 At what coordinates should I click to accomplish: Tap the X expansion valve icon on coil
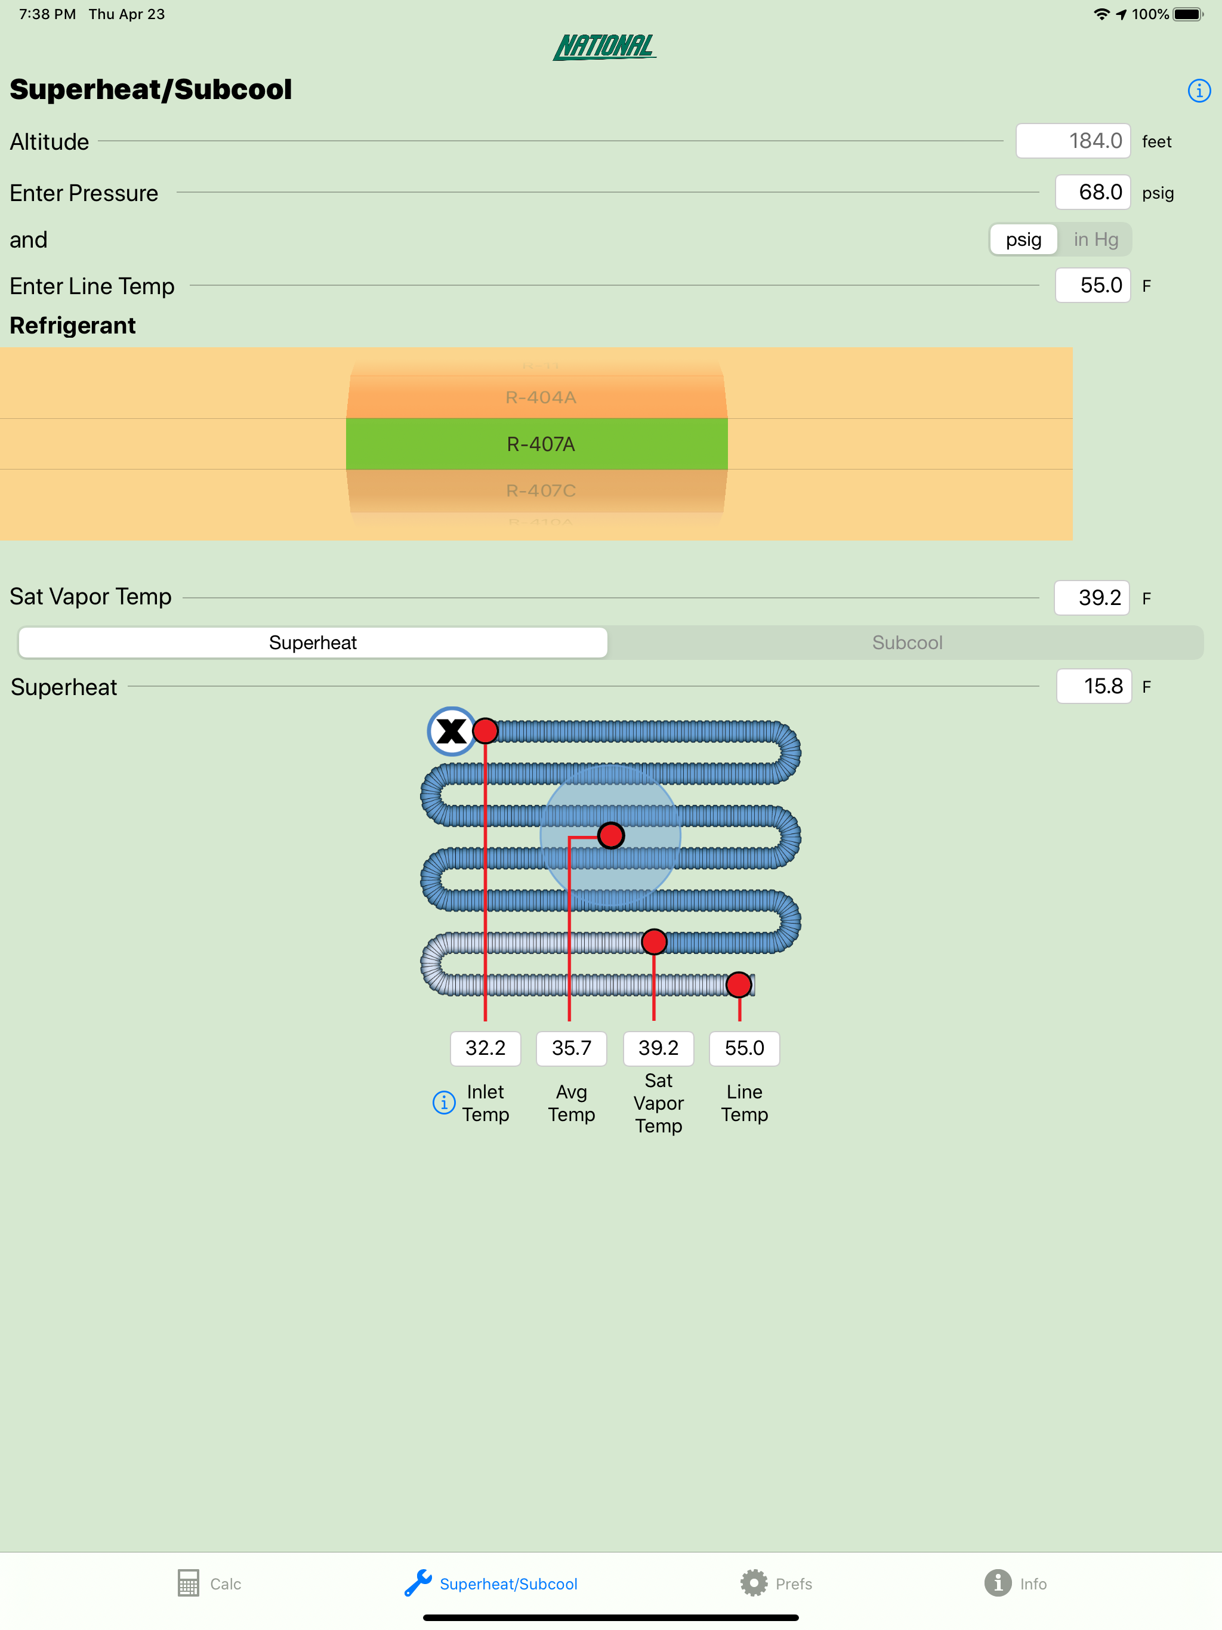(x=451, y=731)
